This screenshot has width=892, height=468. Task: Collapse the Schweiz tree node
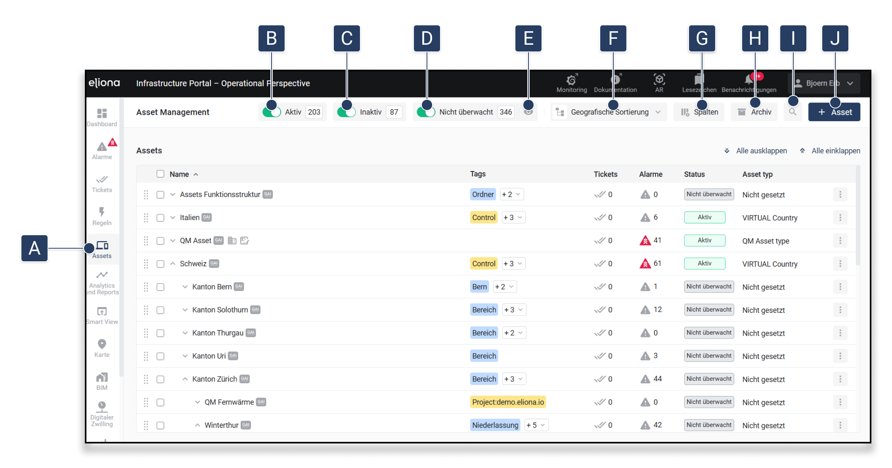[173, 264]
